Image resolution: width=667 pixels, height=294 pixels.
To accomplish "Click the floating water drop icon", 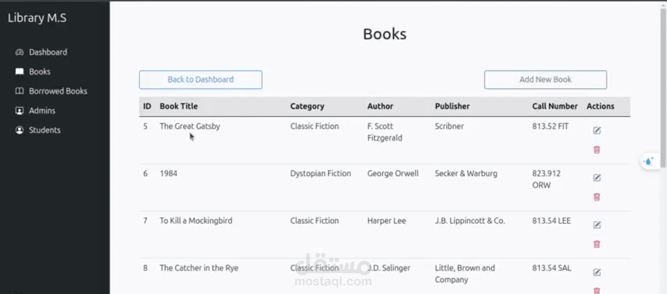I will [648, 162].
